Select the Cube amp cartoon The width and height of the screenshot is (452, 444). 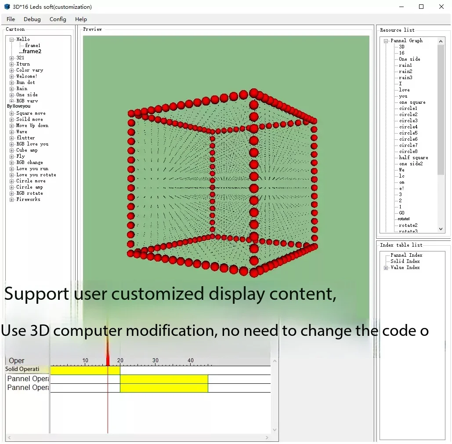pyautogui.click(x=27, y=150)
